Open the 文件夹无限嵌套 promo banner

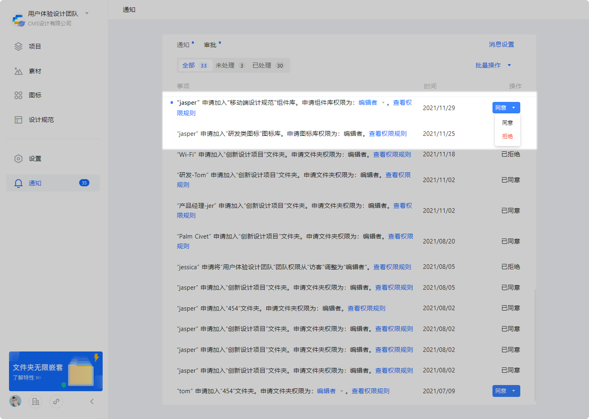coord(56,371)
